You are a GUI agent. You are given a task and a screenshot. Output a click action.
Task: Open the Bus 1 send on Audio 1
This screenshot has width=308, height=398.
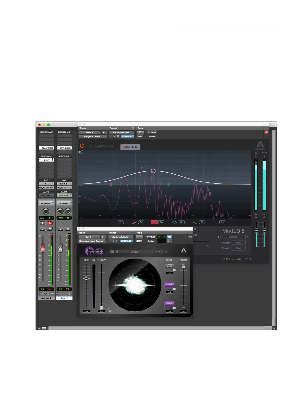tap(46, 160)
